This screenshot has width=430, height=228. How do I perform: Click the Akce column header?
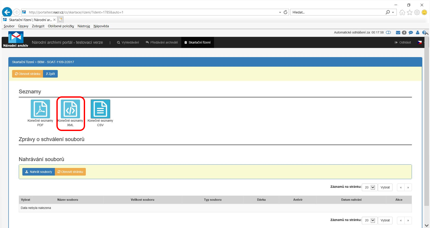399,200
